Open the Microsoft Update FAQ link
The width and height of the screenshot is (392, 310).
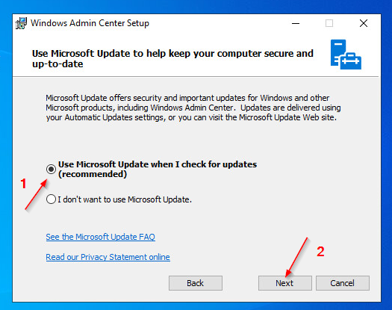click(101, 237)
